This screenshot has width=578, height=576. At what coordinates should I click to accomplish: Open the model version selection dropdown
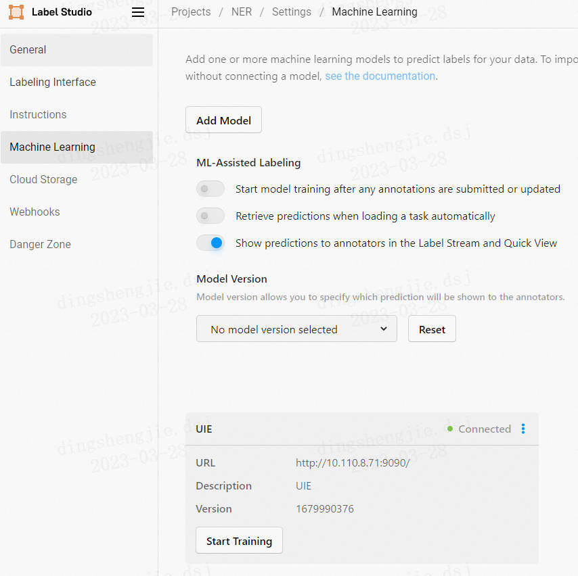(296, 329)
